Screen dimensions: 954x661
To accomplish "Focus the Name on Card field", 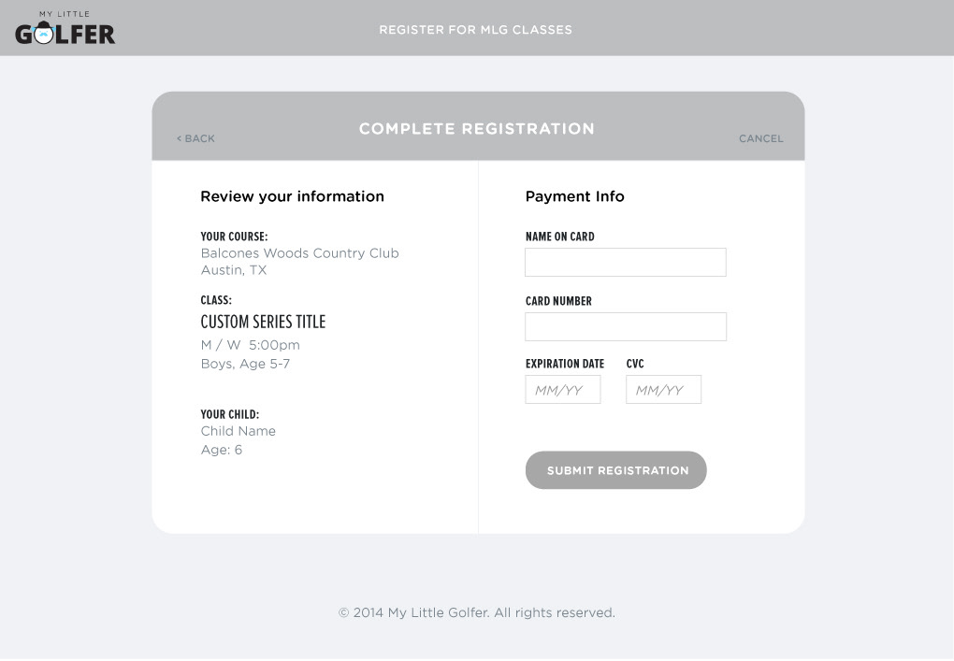I will point(626,262).
